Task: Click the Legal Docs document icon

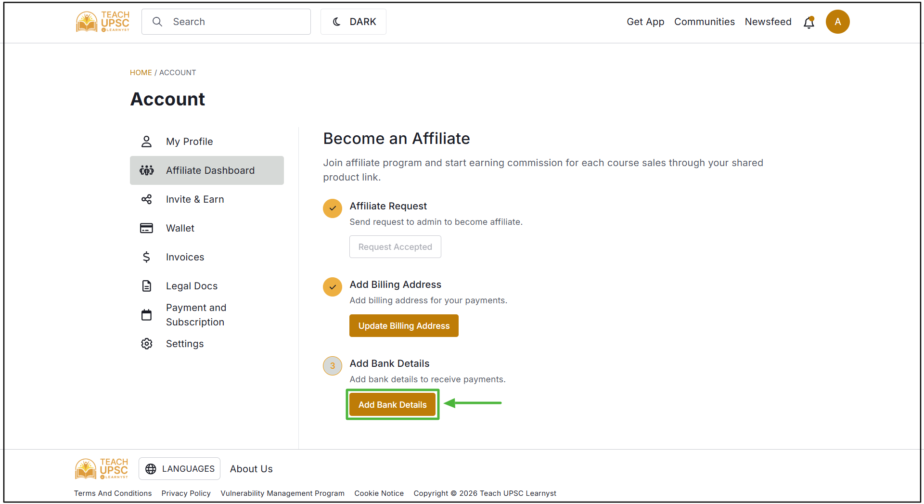Action: [146, 286]
